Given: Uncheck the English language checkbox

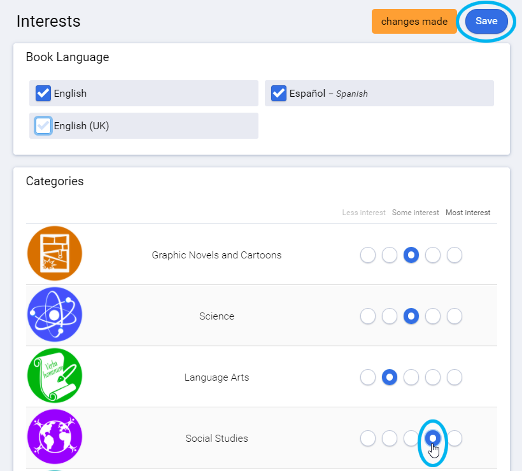Looking at the screenshot, I should point(42,93).
